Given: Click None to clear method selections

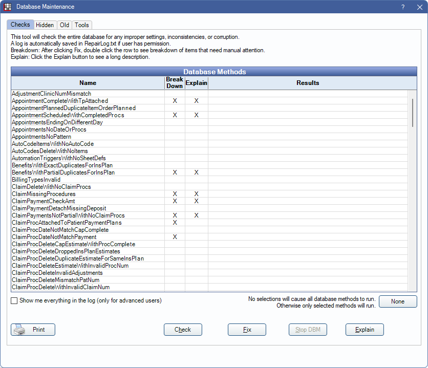Looking at the screenshot, I should [398, 301].
